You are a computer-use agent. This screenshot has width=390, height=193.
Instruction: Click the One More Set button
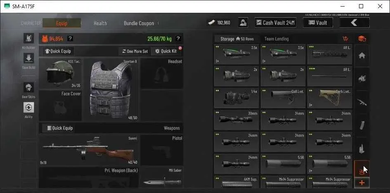(x=135, y=51)
